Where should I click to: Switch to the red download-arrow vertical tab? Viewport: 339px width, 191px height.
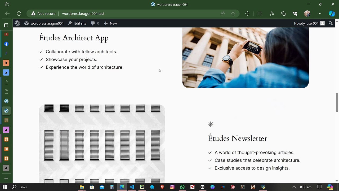[x=6, y=34]
